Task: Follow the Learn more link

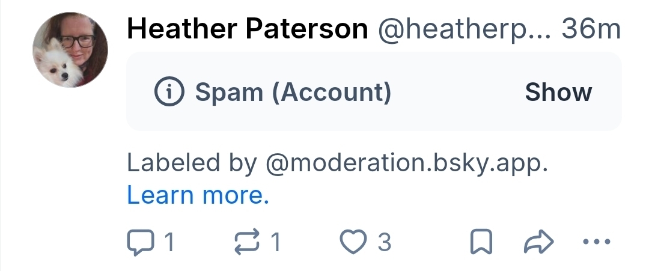Action: 198,195
